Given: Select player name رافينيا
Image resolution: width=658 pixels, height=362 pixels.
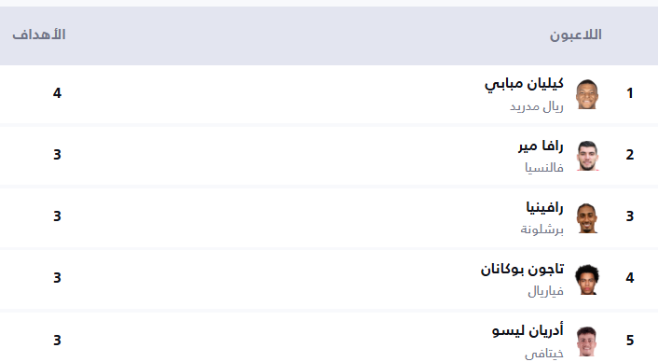Looking at the screenshot, I should point(544,207).
